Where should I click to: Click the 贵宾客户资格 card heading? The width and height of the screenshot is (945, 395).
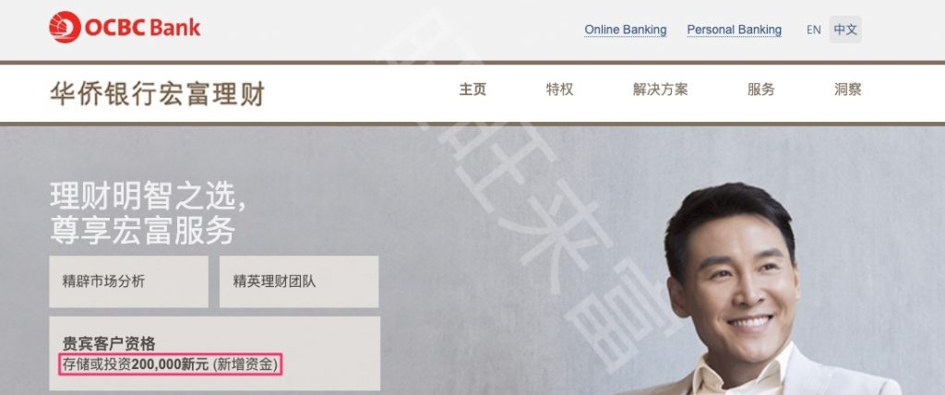click(109, 343)
